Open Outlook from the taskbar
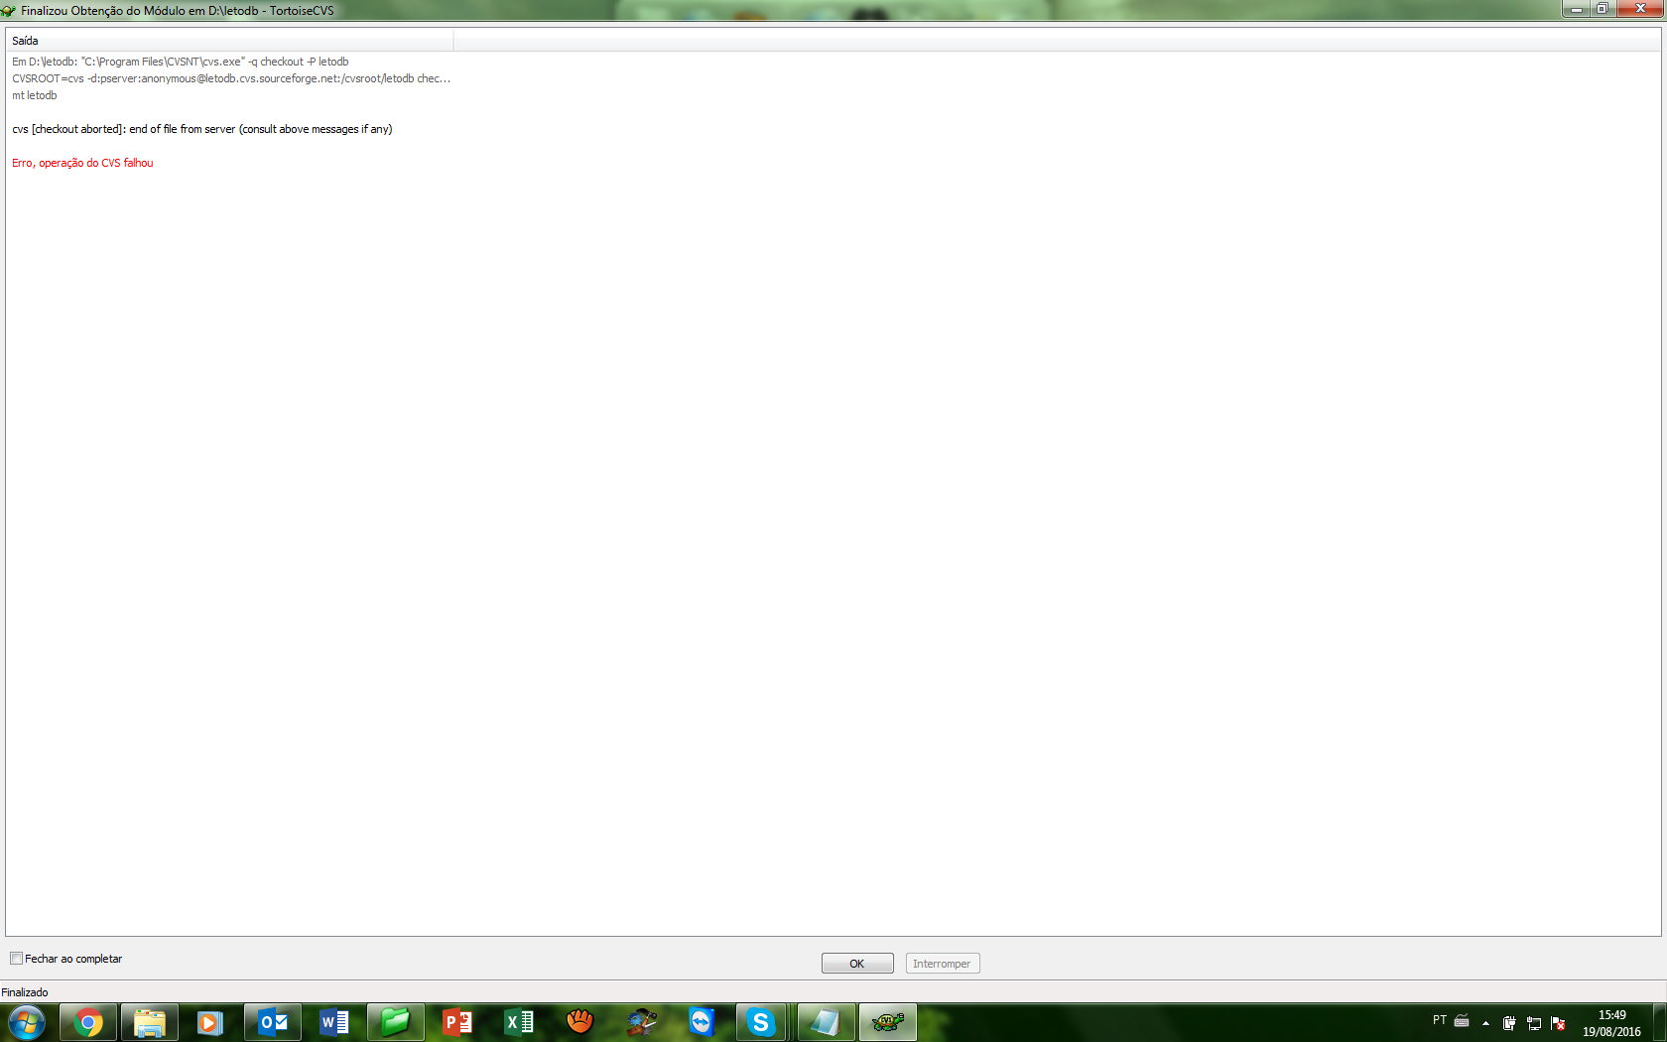 pyautogui.click(x=273, y=1022)
